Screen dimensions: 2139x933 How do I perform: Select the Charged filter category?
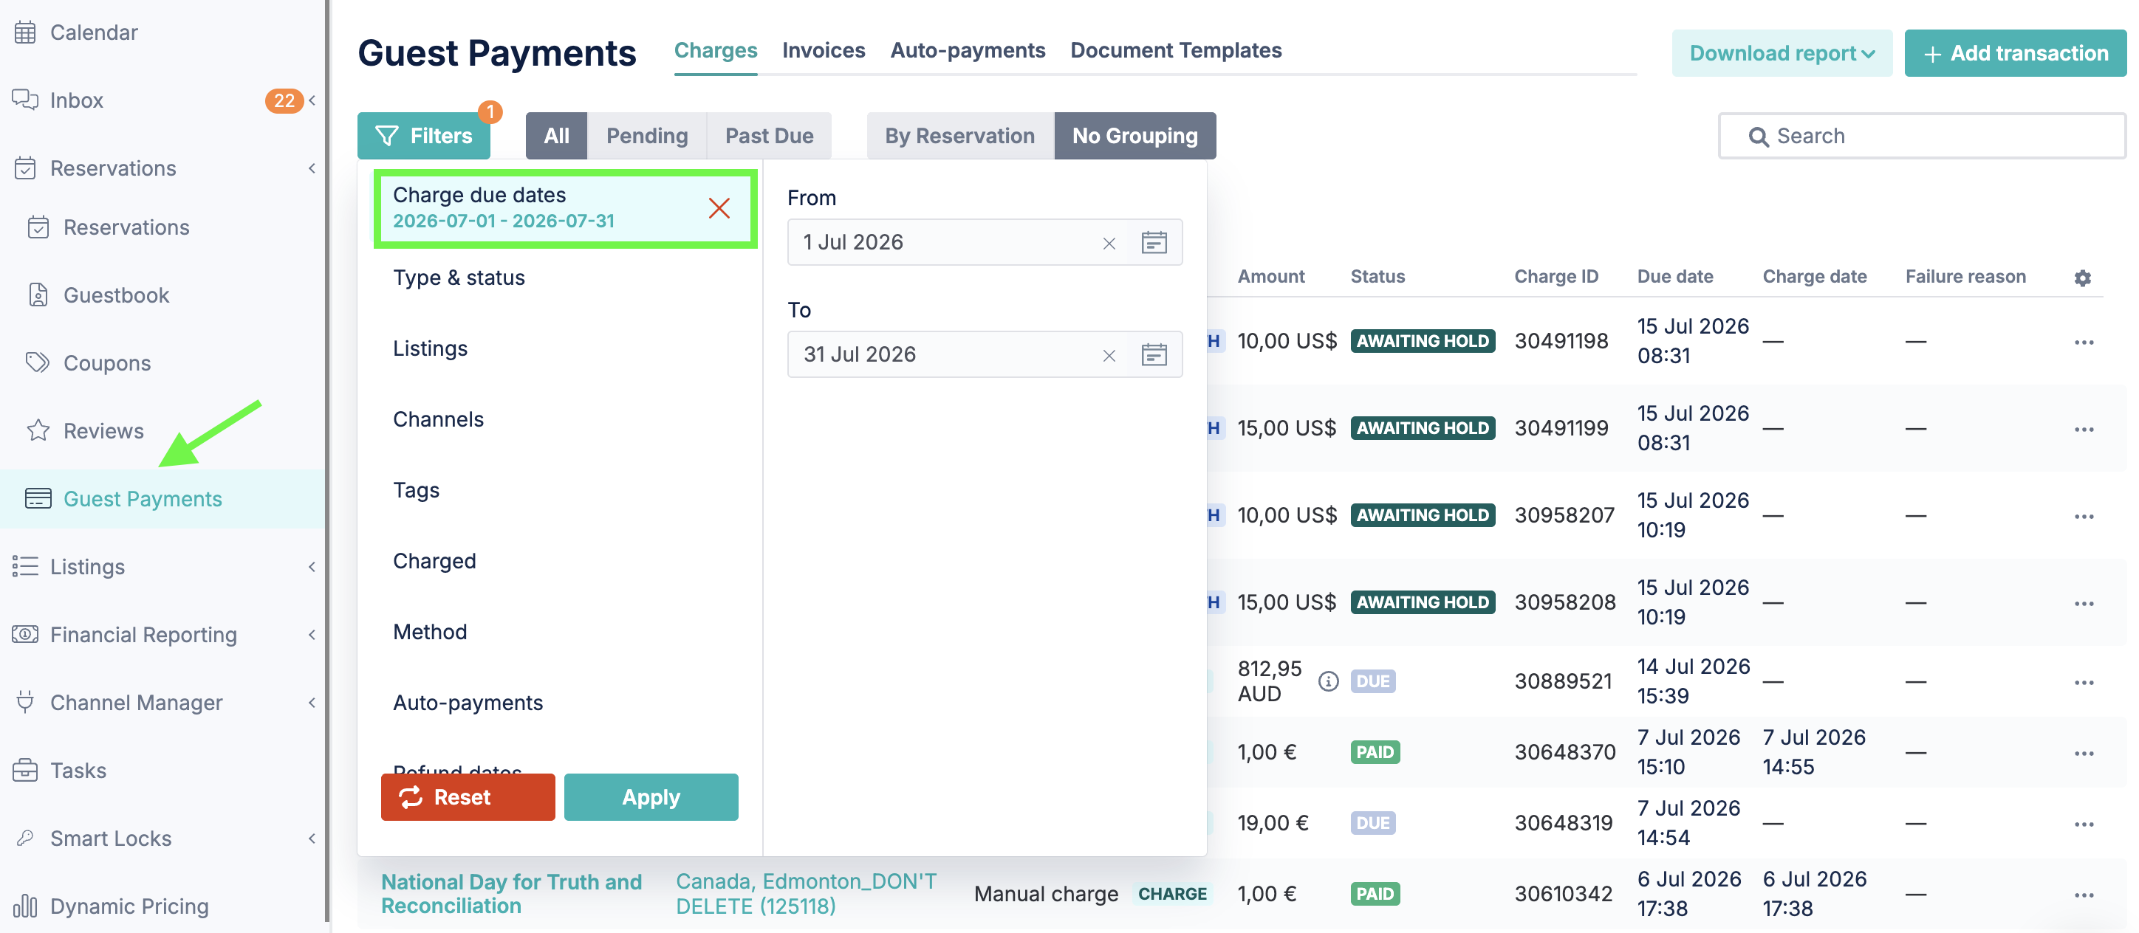(434, 561)
